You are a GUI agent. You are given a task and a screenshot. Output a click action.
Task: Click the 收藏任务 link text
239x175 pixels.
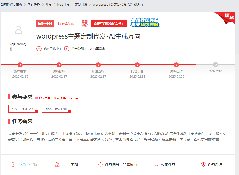(x=168, y=165)
